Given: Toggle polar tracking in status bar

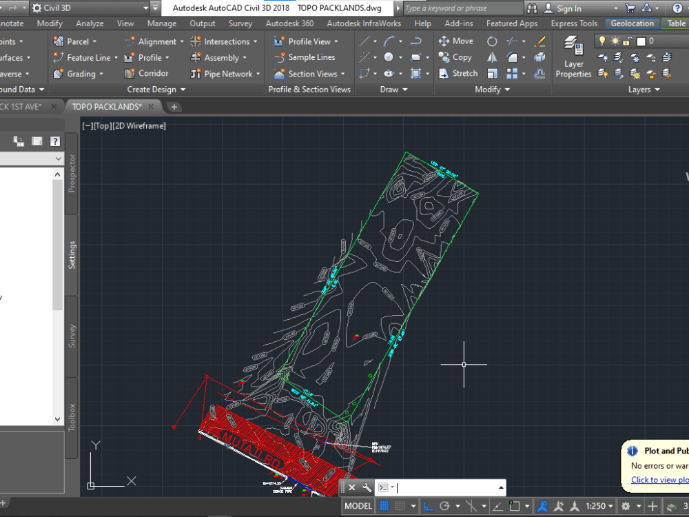Looking at the screenshot, I should click(x=444, y=506).
